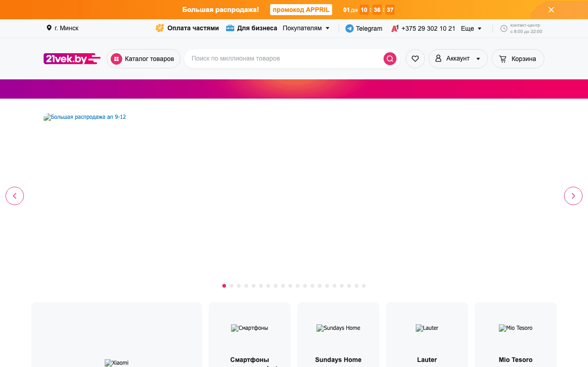Select the last carousel pagination dot
588x367 pixels.
[364, 286]
